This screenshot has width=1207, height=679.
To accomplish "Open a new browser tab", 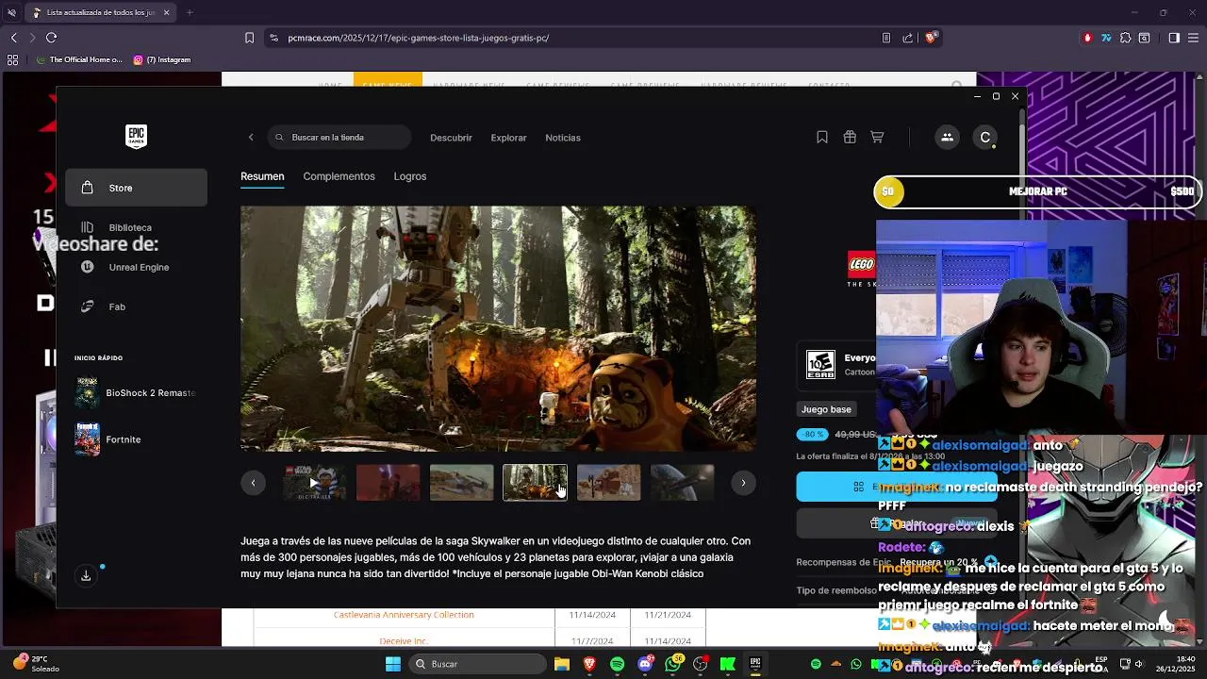I will click(190, 12).
